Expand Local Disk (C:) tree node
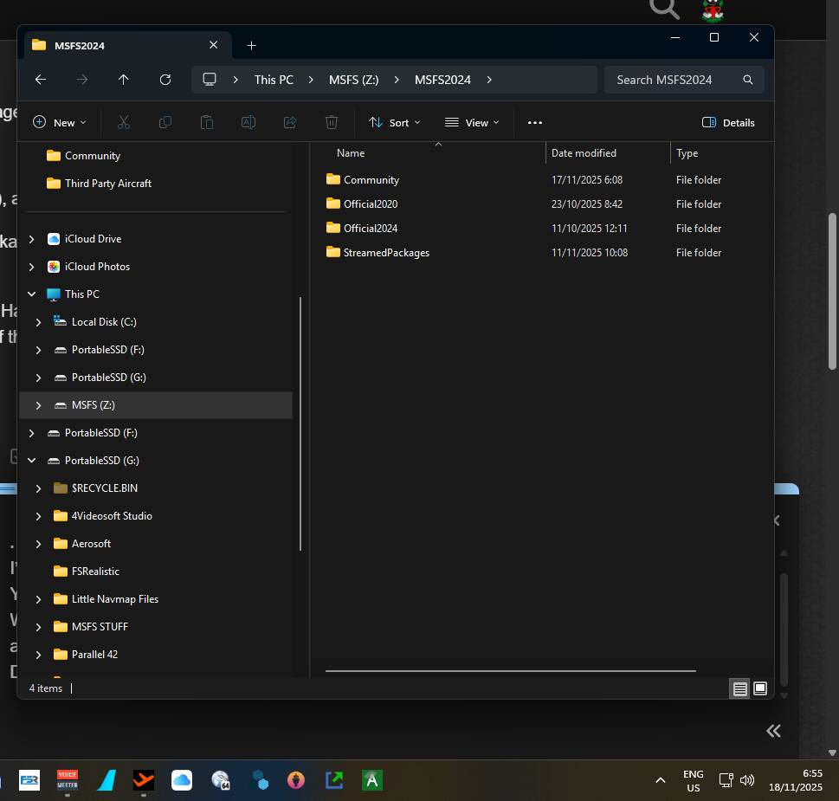Viewport: 839px width, 801px height. coord(38,322)
